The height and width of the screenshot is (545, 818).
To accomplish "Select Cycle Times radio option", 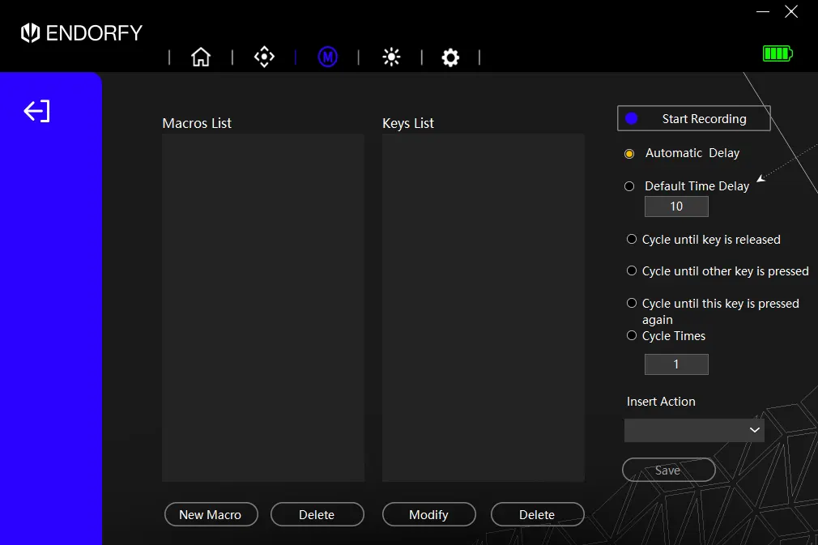I will pyautogui.click(x=632, y=336).
